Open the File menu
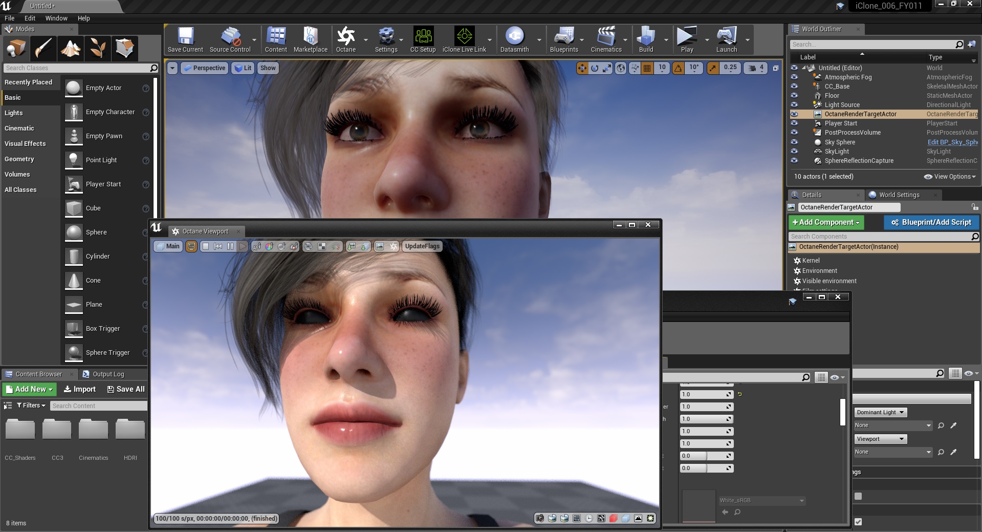This screenshot has height=532, width=982. point(10,18)
